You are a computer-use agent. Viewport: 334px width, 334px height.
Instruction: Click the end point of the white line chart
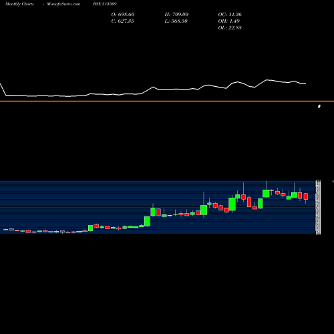tap(306, 83)
